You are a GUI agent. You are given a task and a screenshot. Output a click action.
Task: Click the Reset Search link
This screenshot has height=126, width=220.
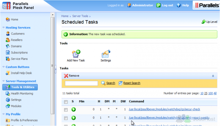(132, 83)
